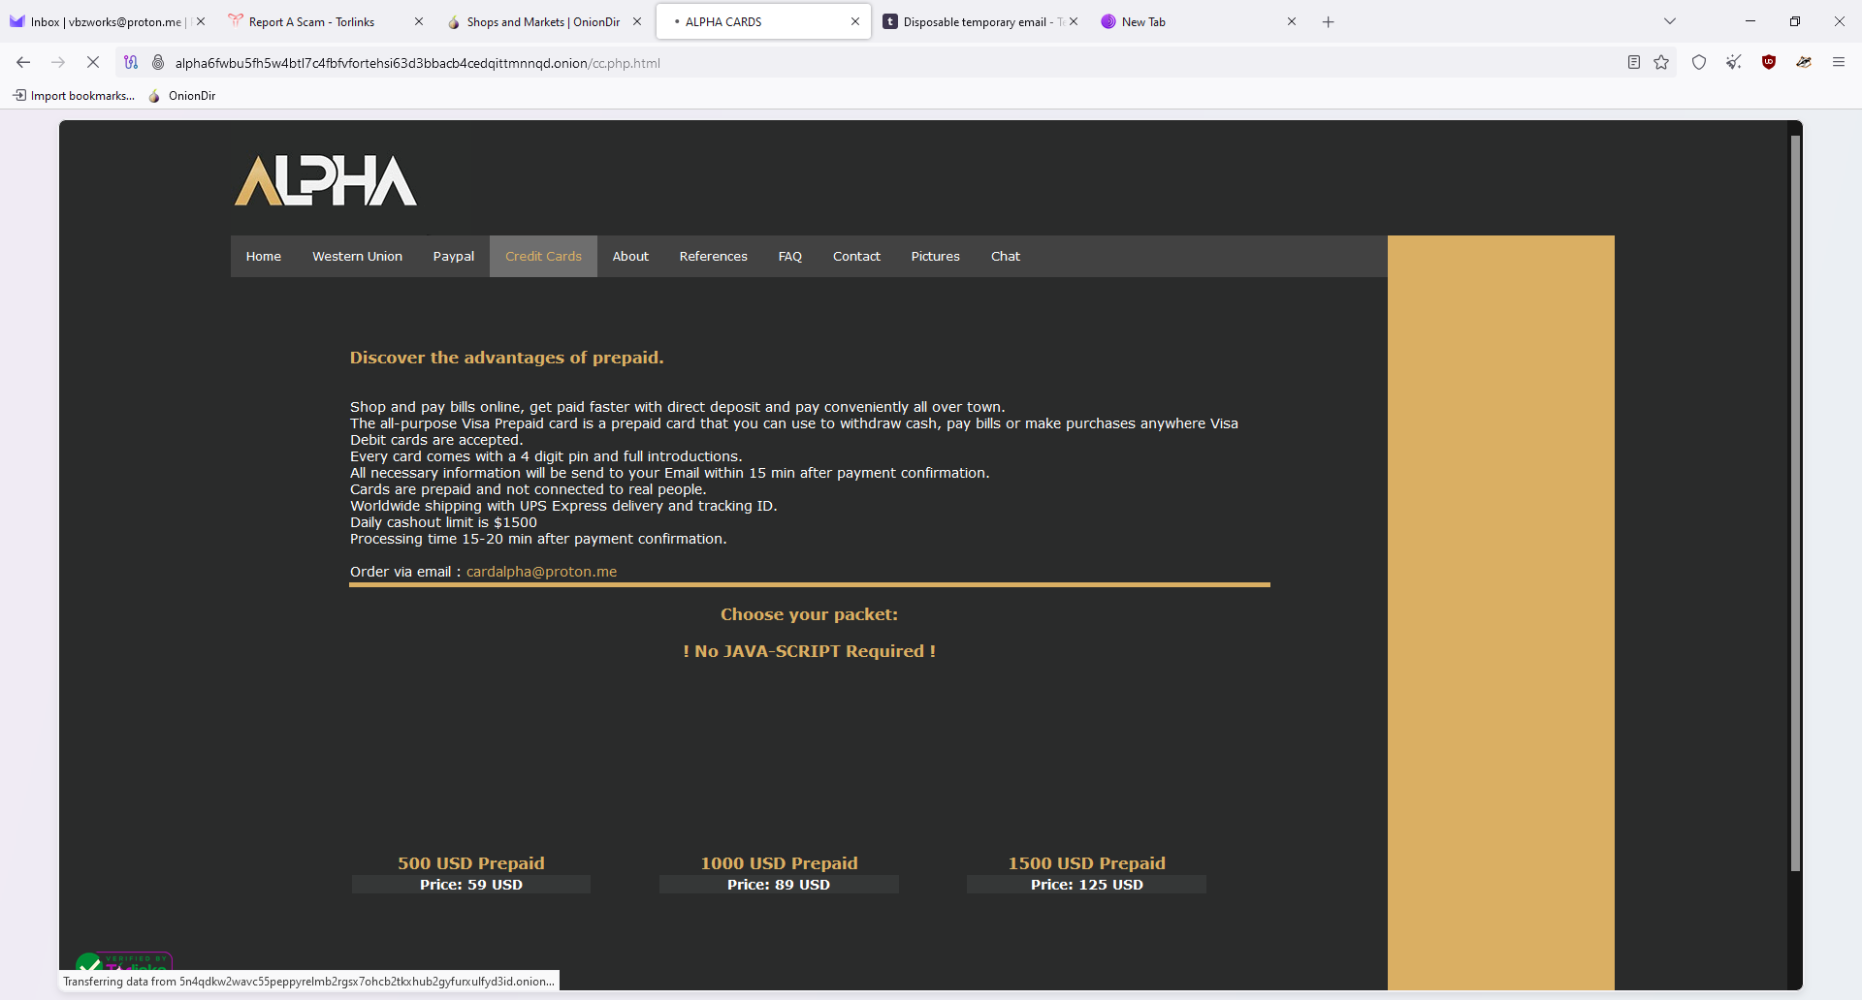Close the ALPHA CARDS tab
Image resolution: width=1862 pixels, height=1000 pixels.
click(x=855, y=21)
